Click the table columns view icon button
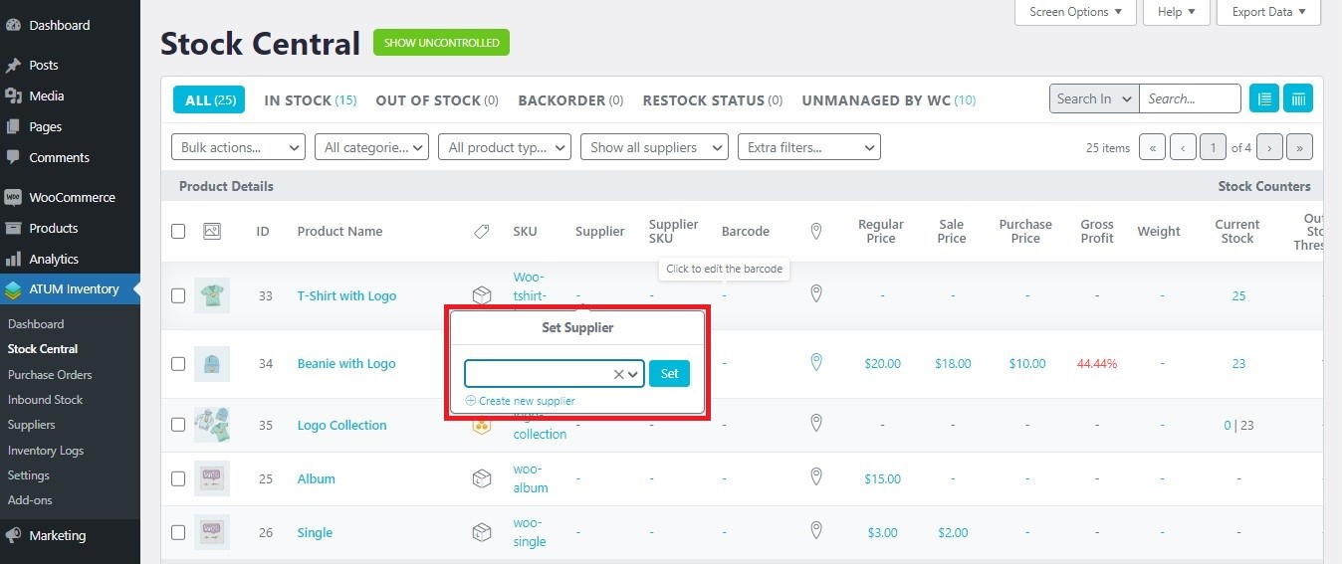The image size is (1342, 564). tap(1298, 98)
